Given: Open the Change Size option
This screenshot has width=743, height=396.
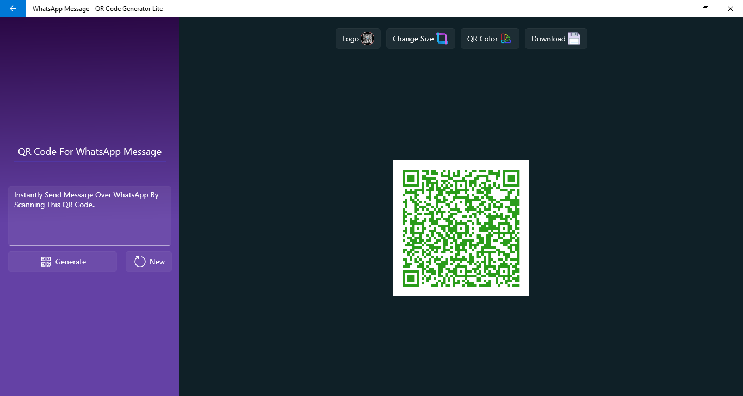Looking at the screenshot, I should coord(420,39).
